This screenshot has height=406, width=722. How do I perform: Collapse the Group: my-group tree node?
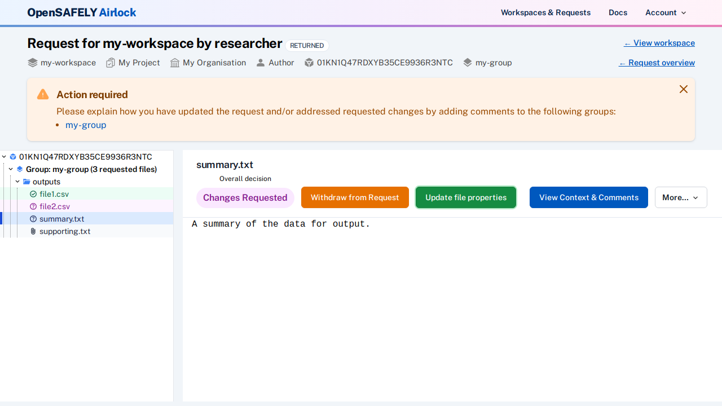pyautogui.click(x=11, y=169)
